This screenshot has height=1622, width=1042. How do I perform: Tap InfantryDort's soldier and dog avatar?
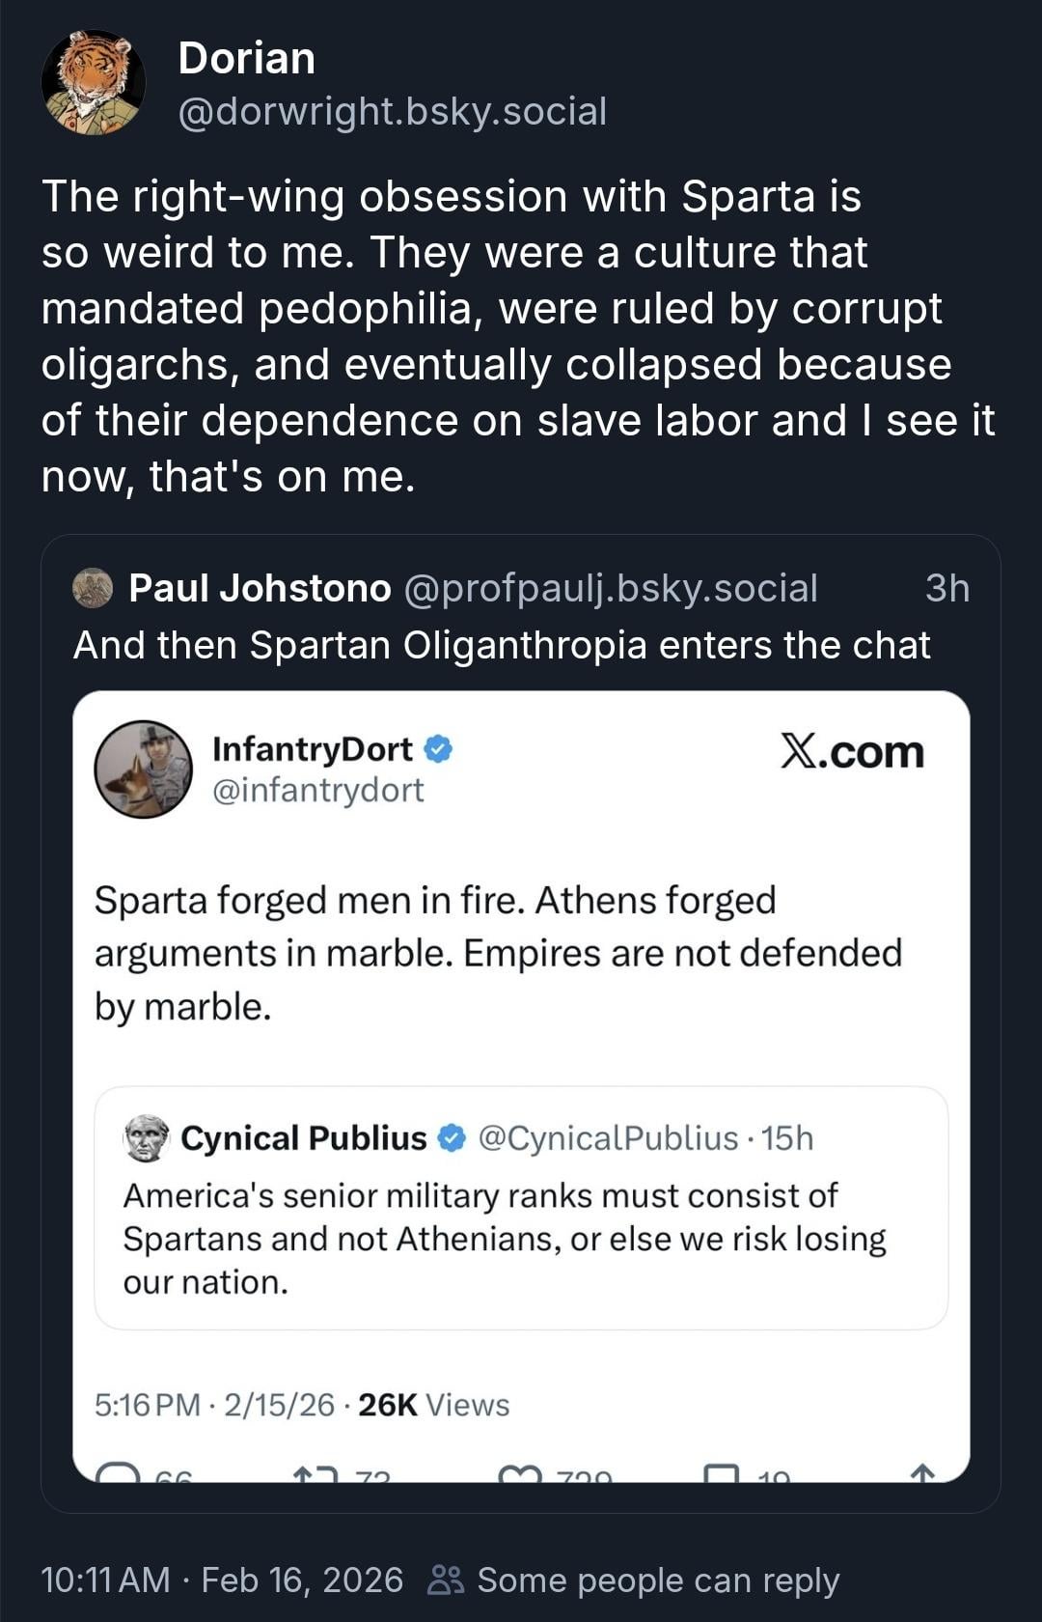144,769
